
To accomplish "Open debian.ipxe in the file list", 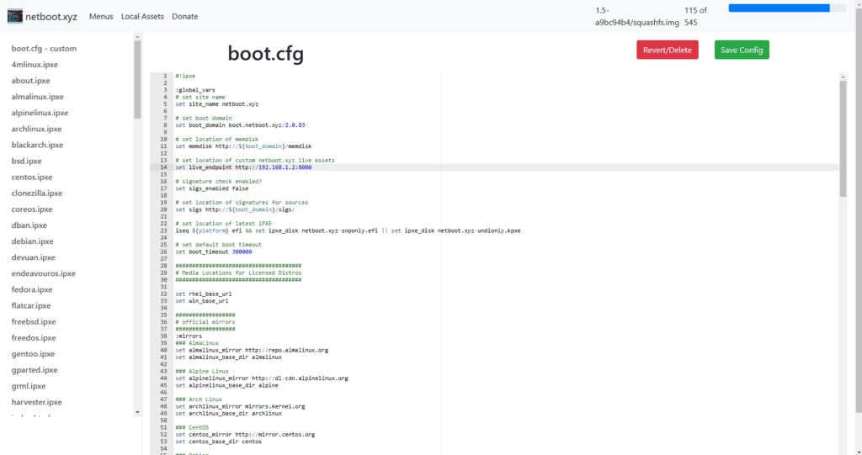I will [x=33, y=241].
